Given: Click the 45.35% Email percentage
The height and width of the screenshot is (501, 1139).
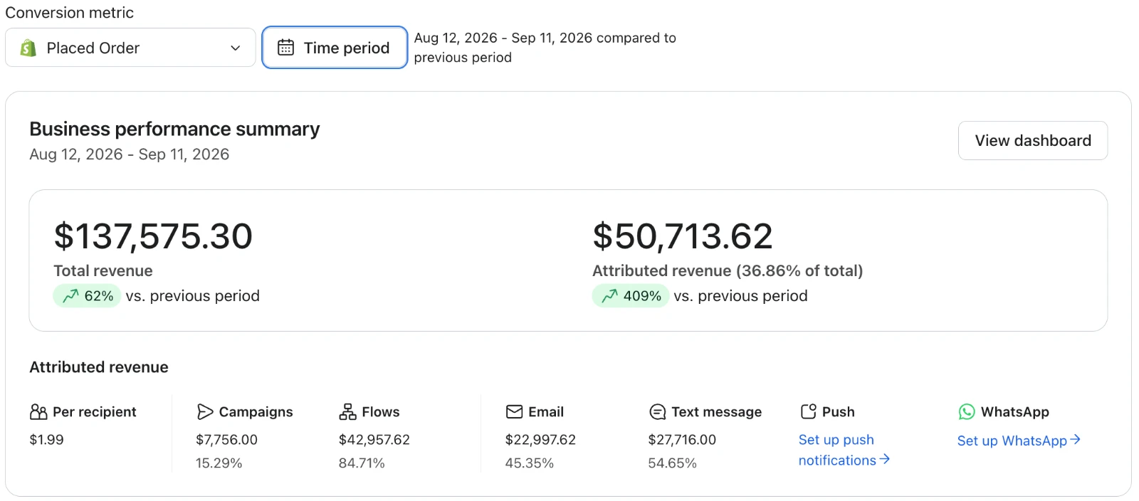Looking at the screenshot, I should point(529,463).
